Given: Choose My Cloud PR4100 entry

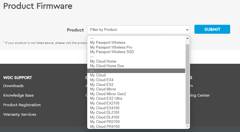Looking at the screenshot, I should click(136, 126).
